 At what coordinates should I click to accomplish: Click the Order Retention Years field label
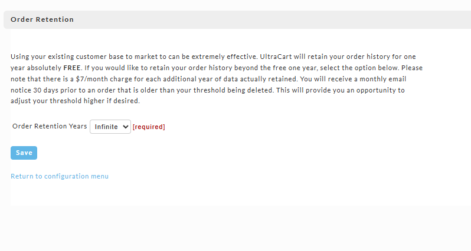tap(50, 126)
